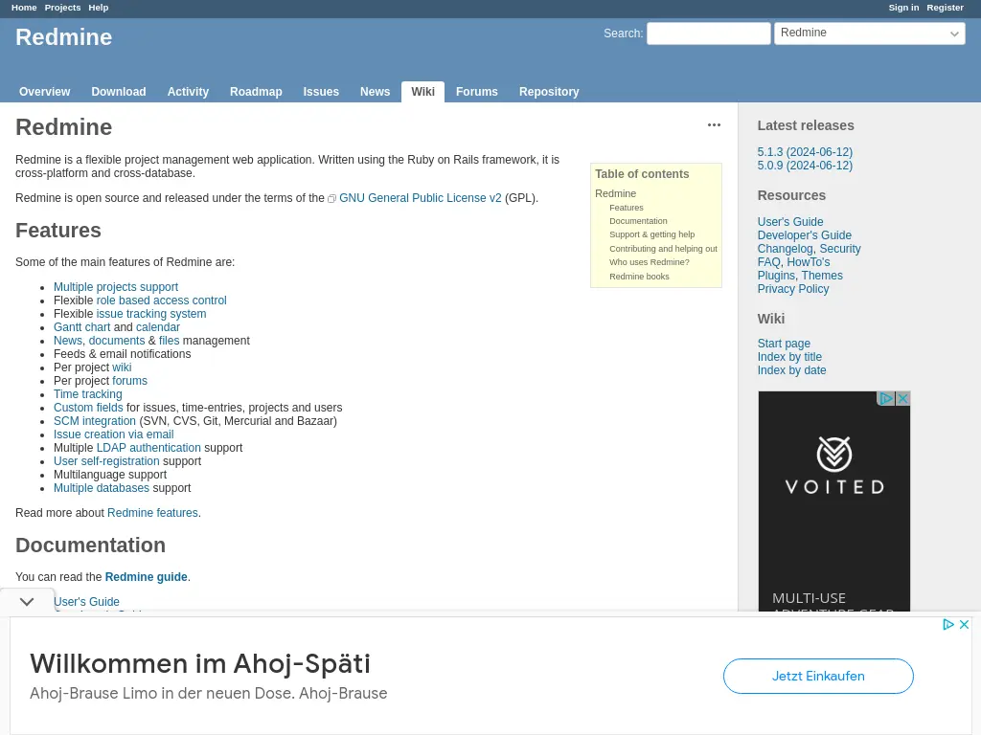Jump to Redmine books section

click(x=639, y=277)
